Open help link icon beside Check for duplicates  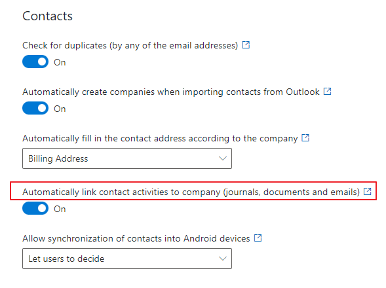coord(246,45)
